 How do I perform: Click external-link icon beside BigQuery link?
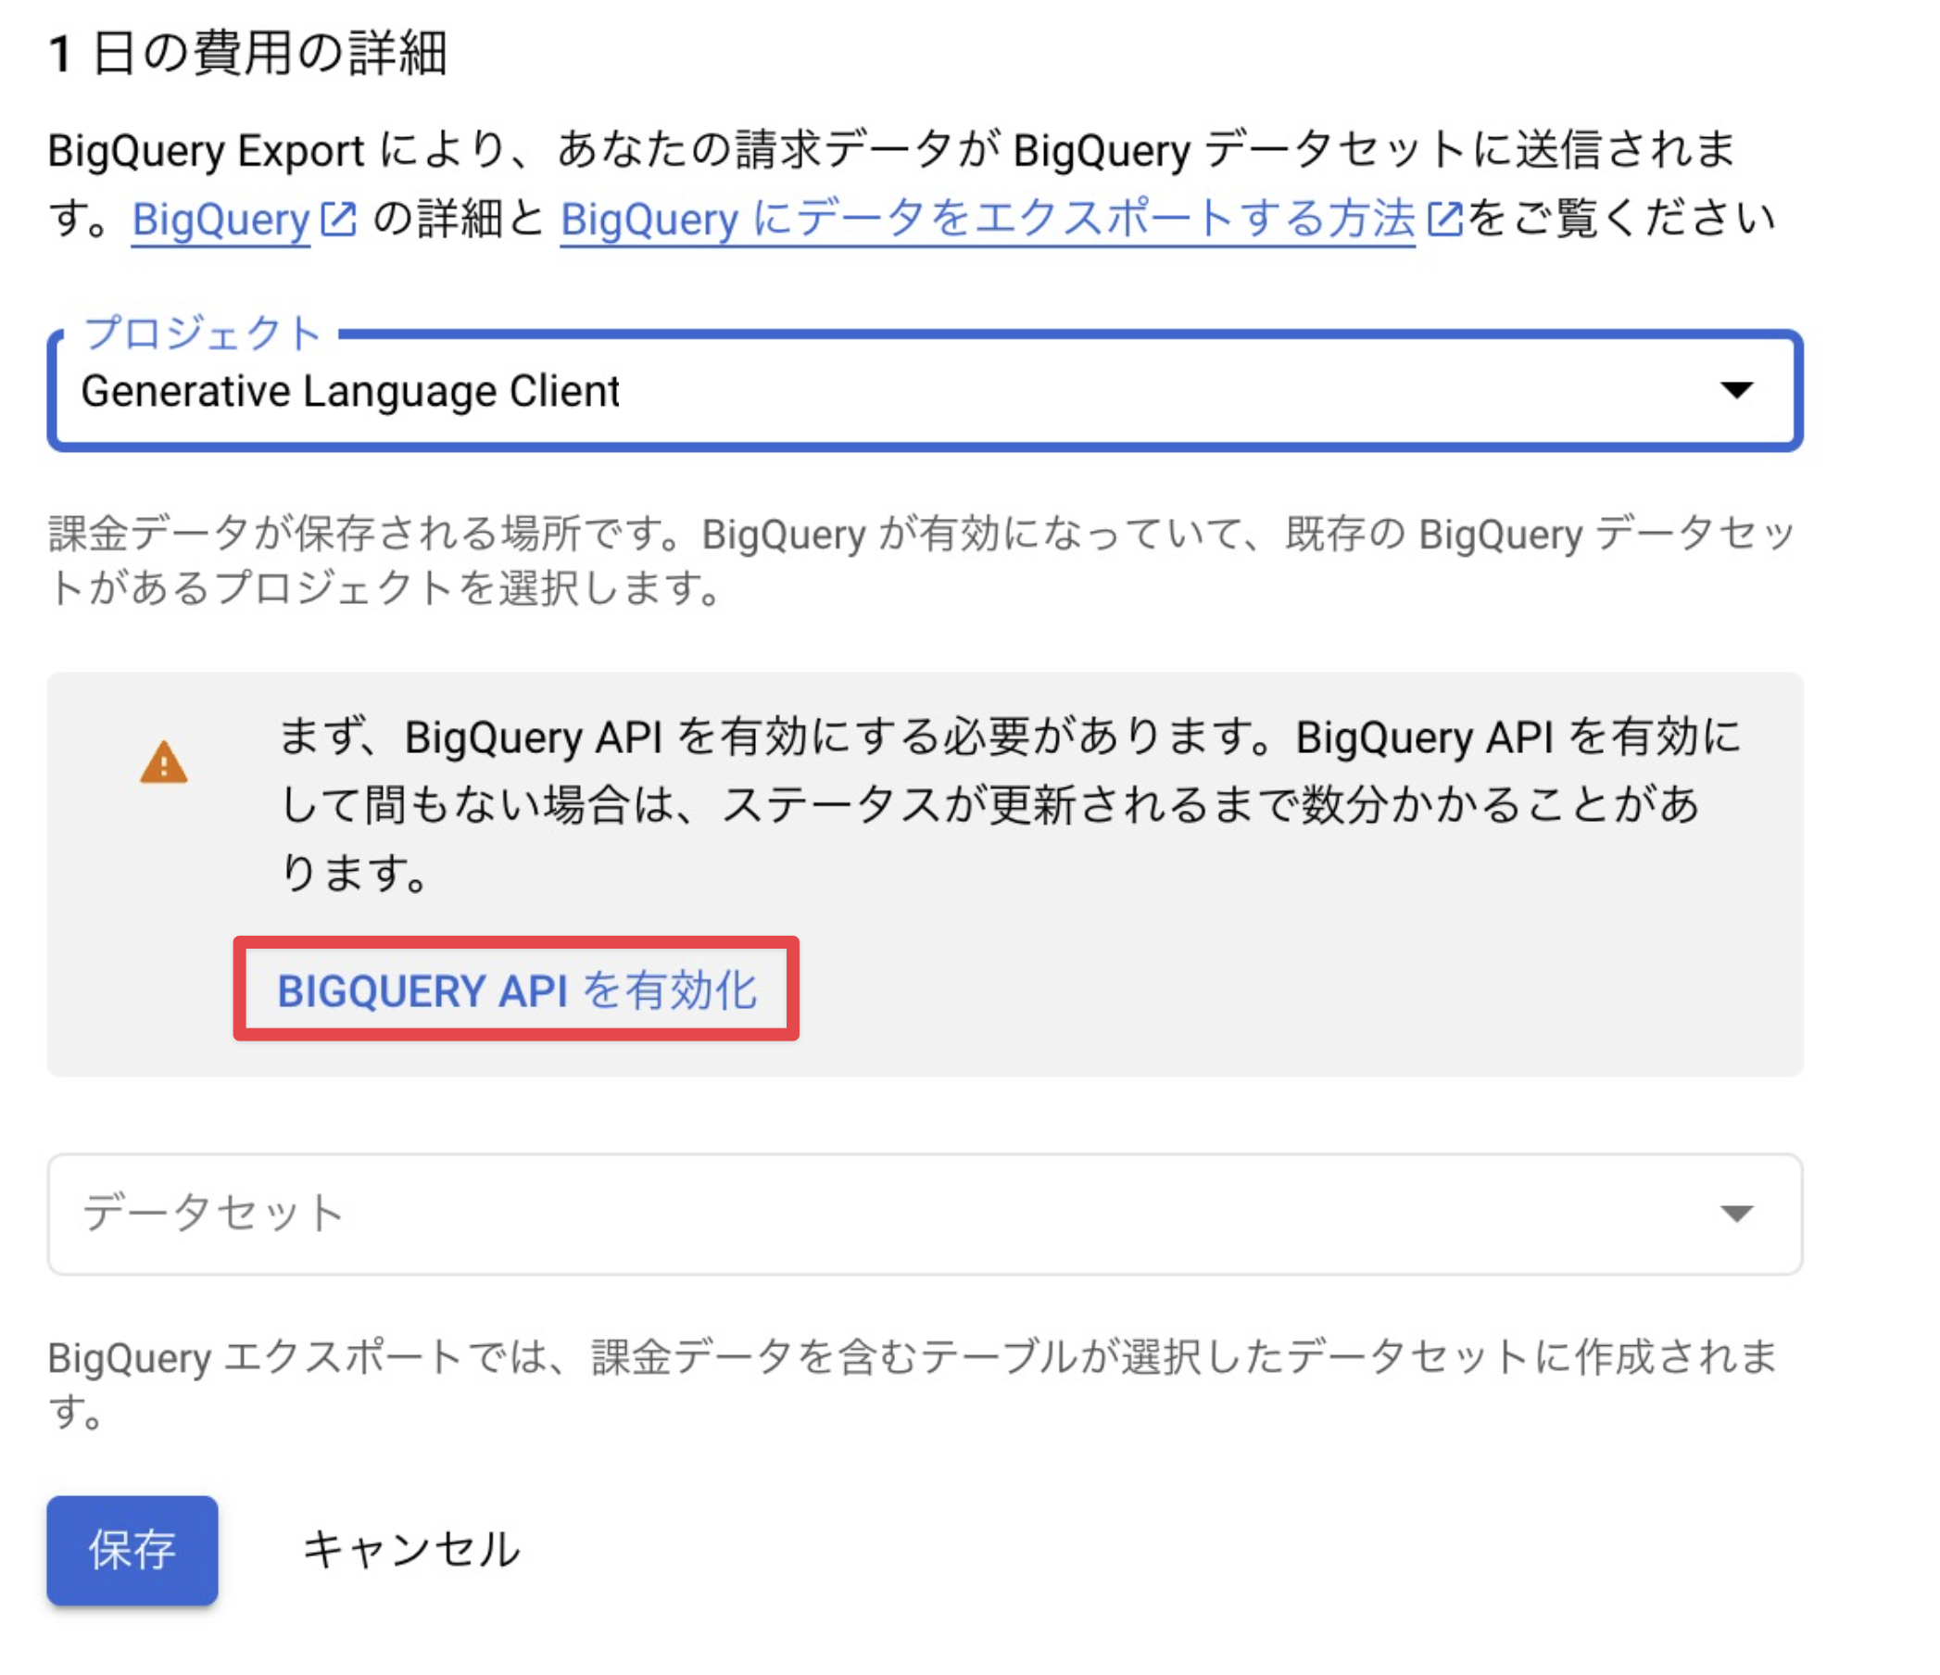(339, 220)
